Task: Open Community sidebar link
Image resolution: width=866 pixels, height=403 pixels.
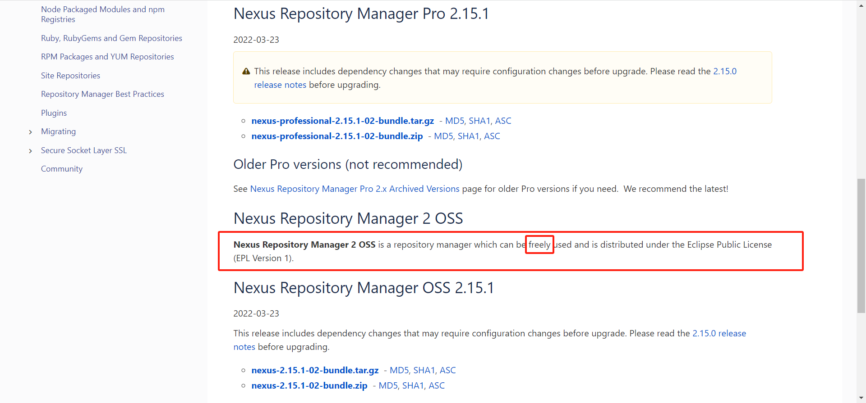Action: [62, 169]
